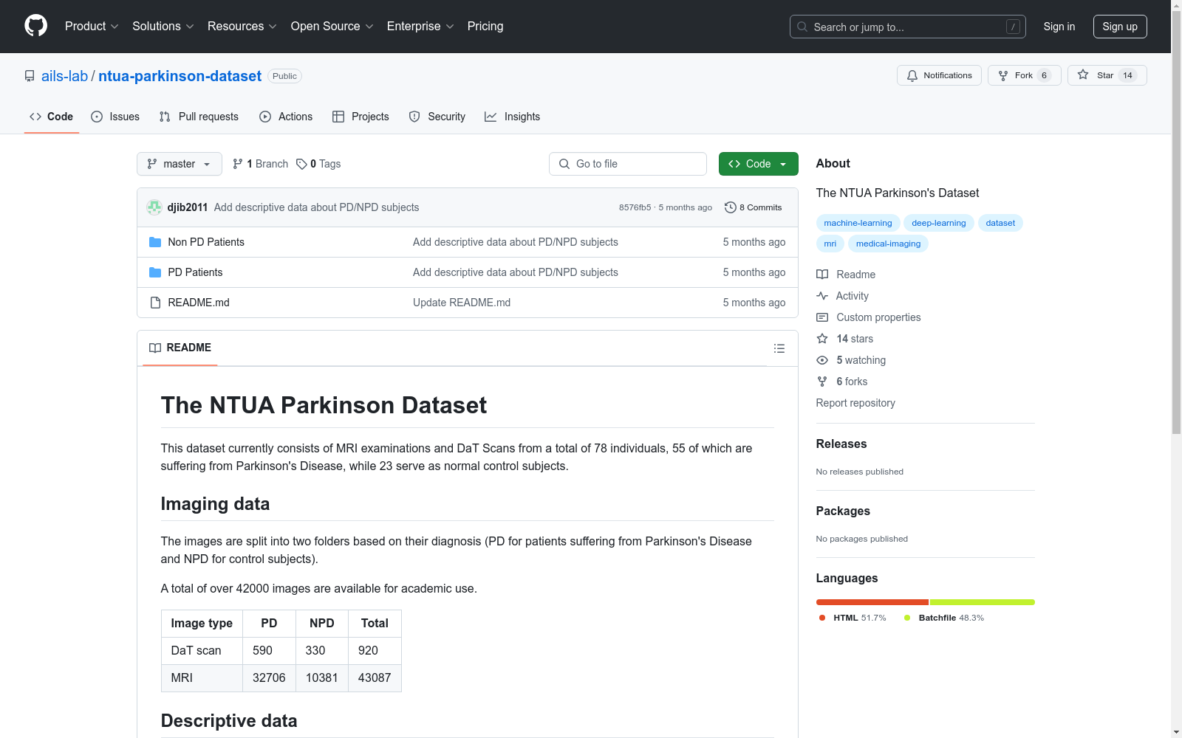Expand the Open Source menu
The width and height of the screenshot is (1182, 738).
[x=332, y=26]
